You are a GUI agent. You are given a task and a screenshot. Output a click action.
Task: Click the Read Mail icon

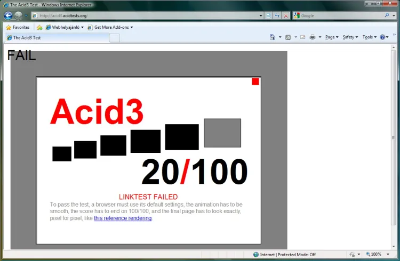tap(302, 37)
